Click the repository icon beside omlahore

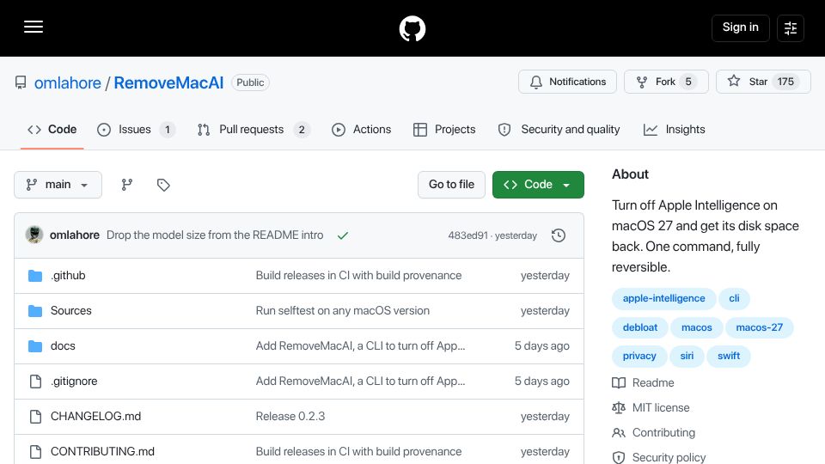point(21,82)
